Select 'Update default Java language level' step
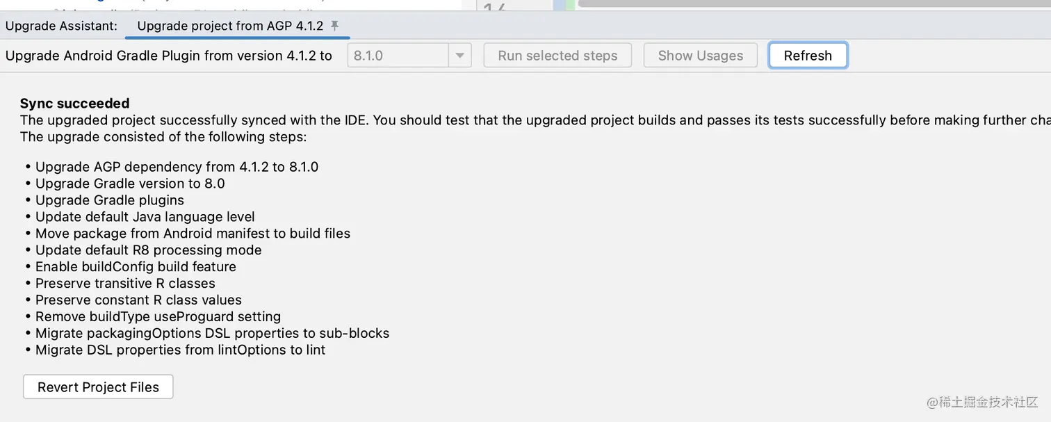This screenshot has height=422, width=1051. coord(145,217)
